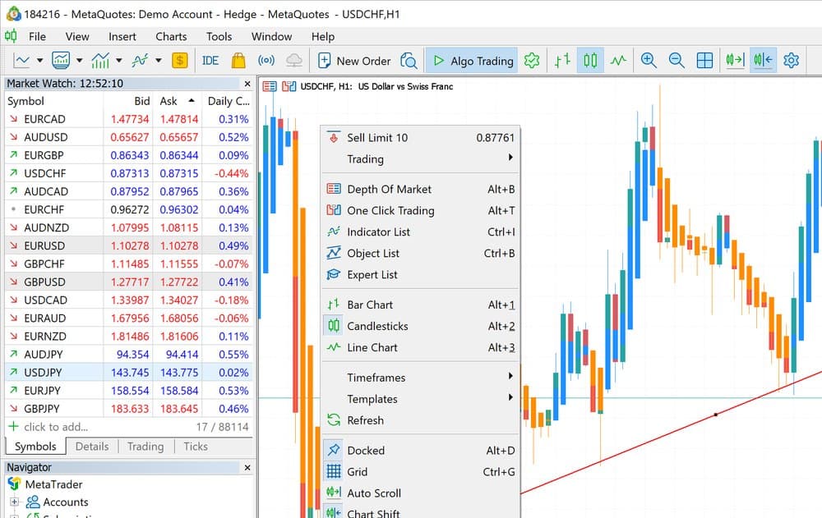Open the Tools menu
The image size is (822, 518).
click(219, 37)
